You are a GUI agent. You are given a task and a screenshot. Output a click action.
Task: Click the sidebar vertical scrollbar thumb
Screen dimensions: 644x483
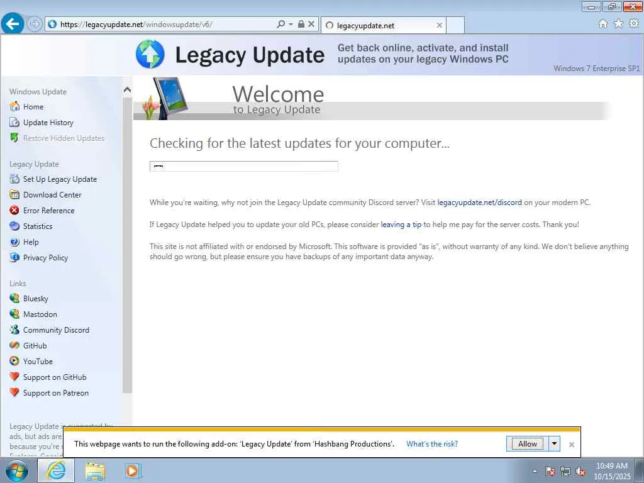pos(127,245)
